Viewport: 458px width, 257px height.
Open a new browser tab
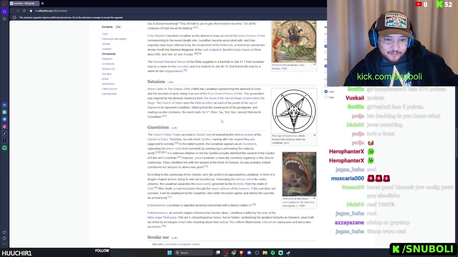[x=42, y=4]
